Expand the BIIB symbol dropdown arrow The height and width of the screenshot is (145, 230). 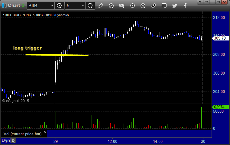point(52,6)
